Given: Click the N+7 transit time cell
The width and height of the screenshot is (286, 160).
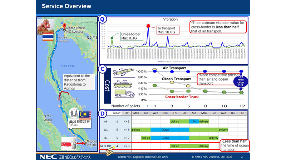Looking at the screenshot, I should 127,138.
